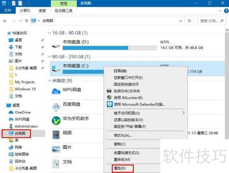Viewport: 229px width, 173px height.
Task: Refresh the current folder view
Action: pyautogui.click(x=190, y=21)
